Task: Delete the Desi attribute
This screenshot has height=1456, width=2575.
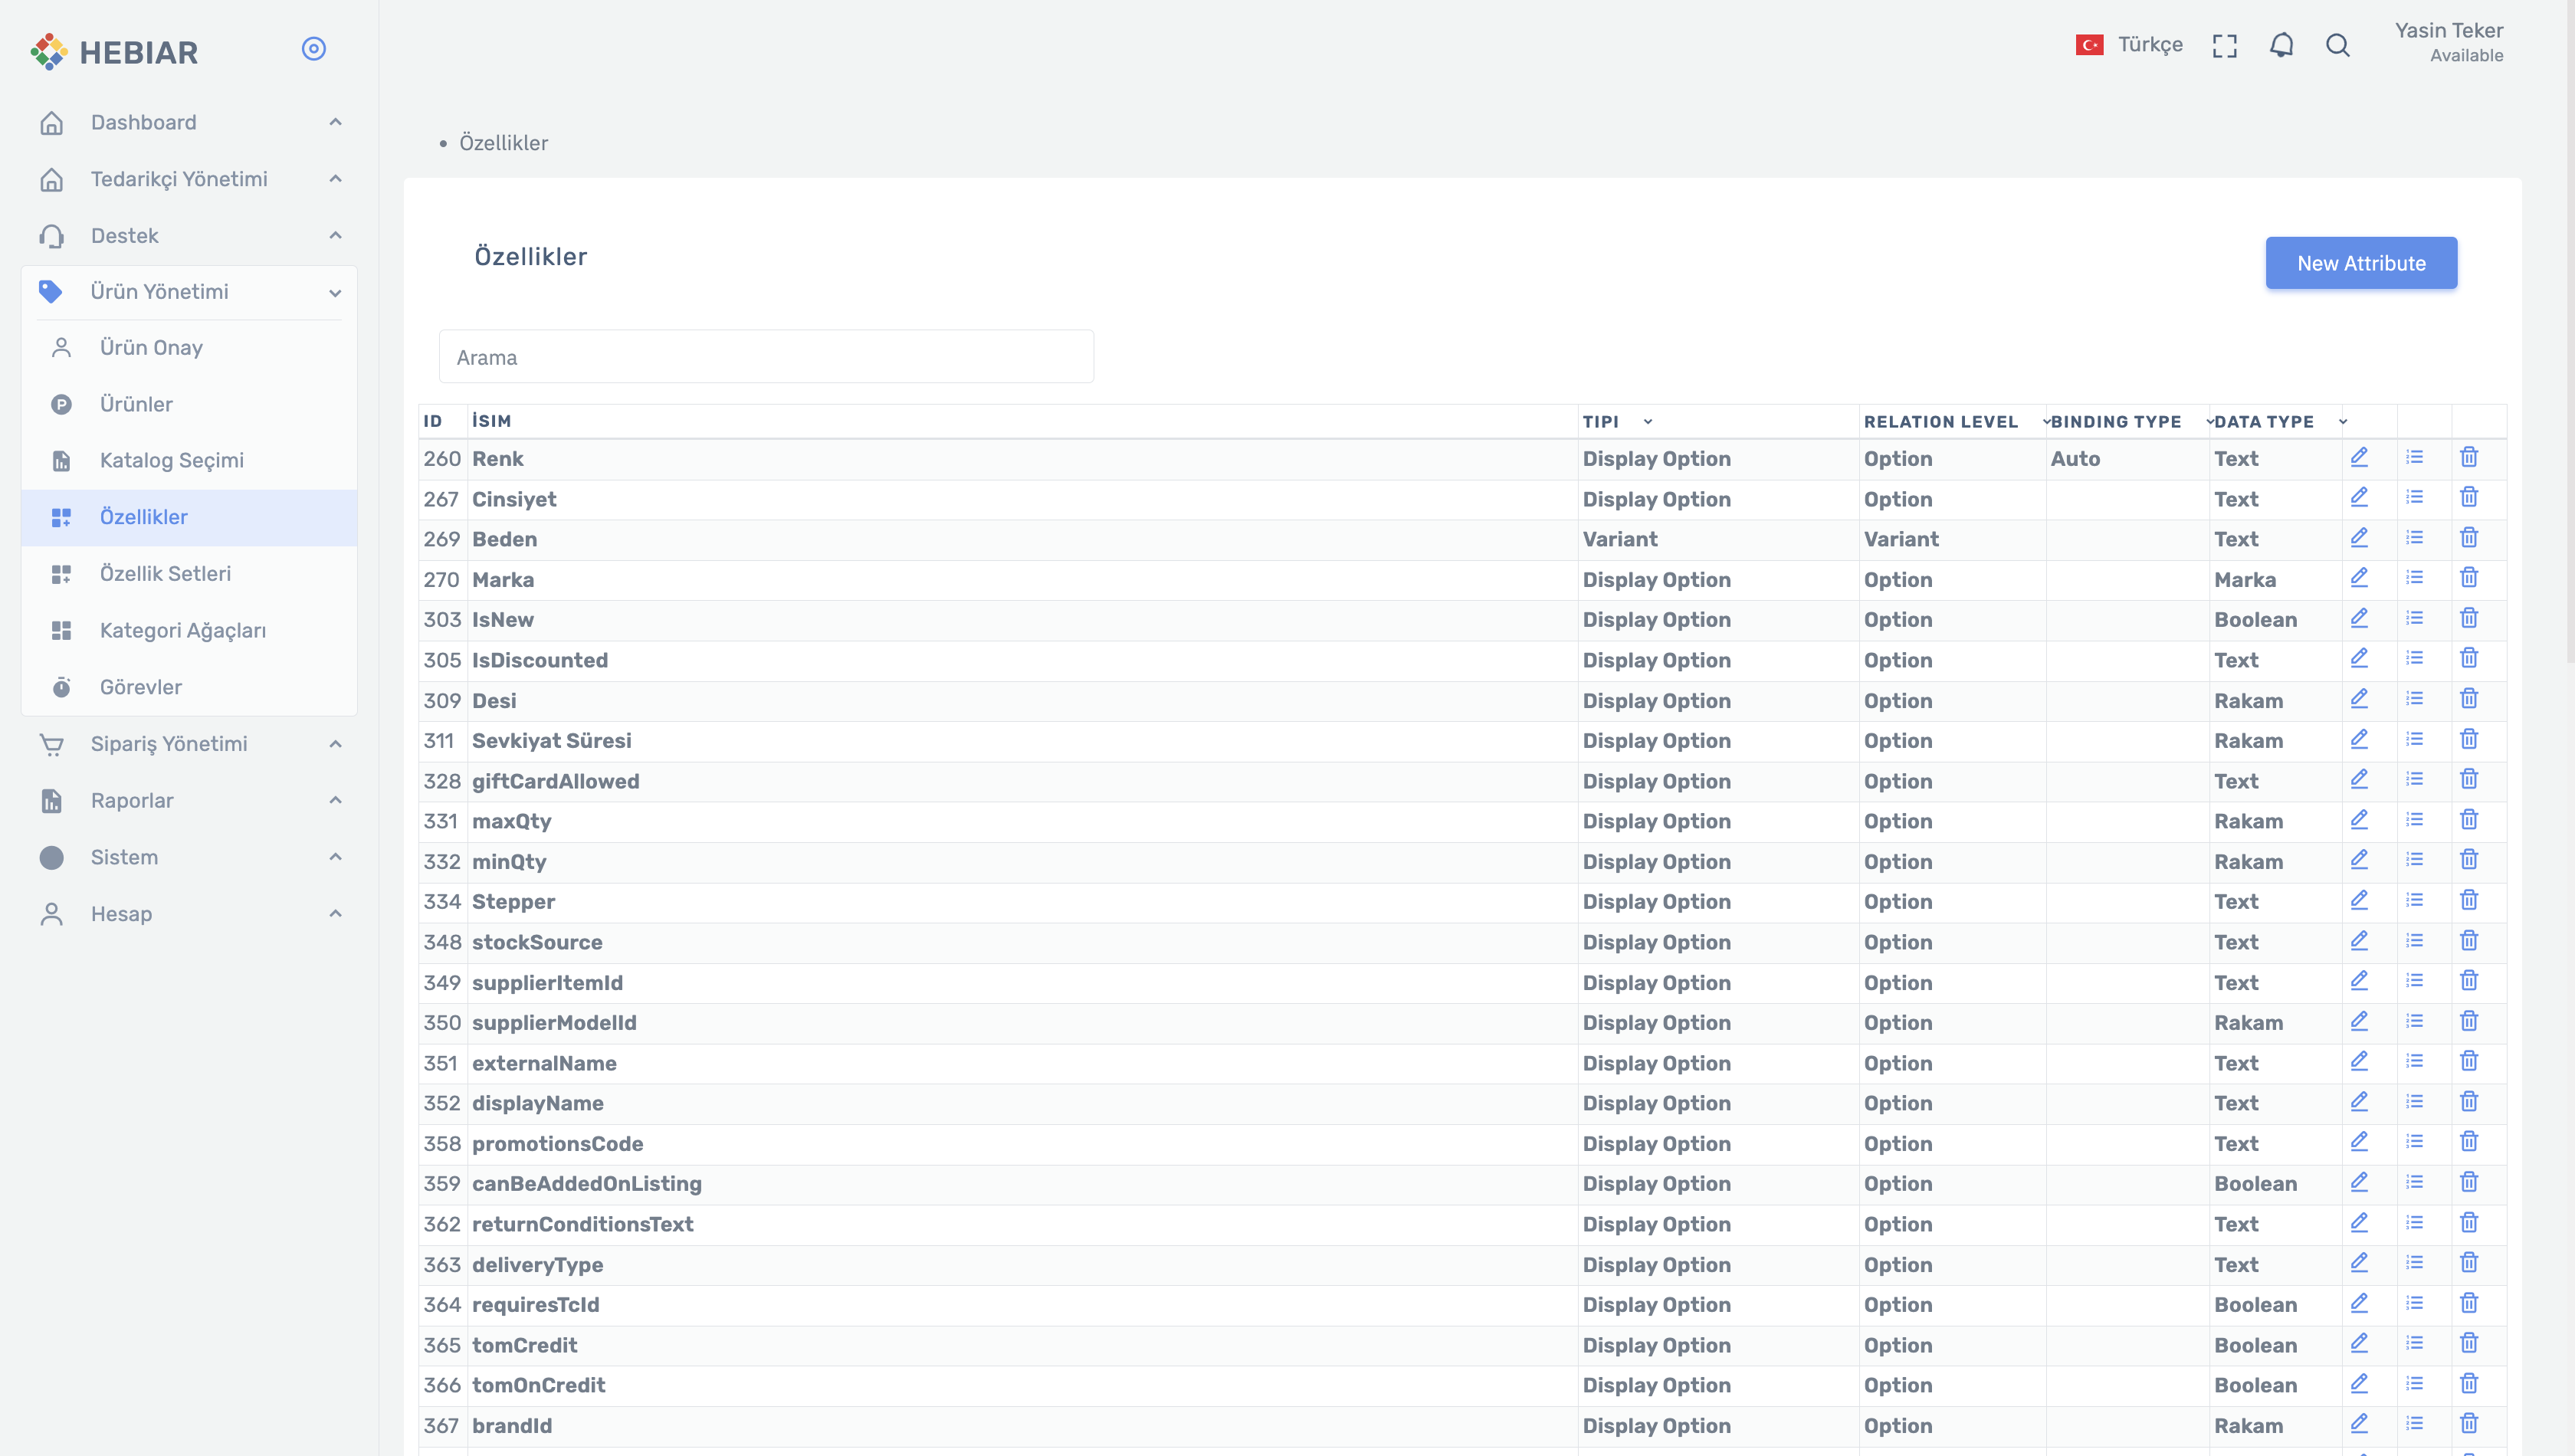Action: (x=2469, y=699)
